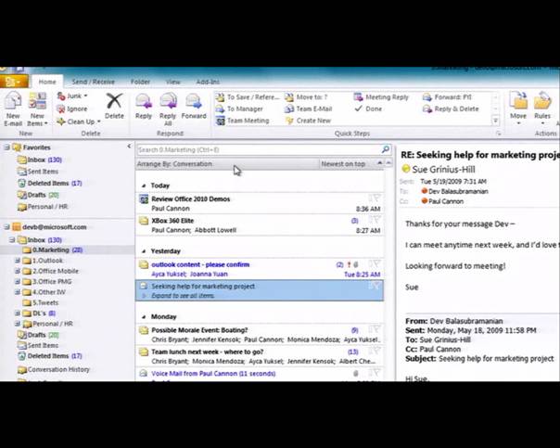Screen dimensions: 560x448
Task: Click the Create New quick step
Action: 308,121
